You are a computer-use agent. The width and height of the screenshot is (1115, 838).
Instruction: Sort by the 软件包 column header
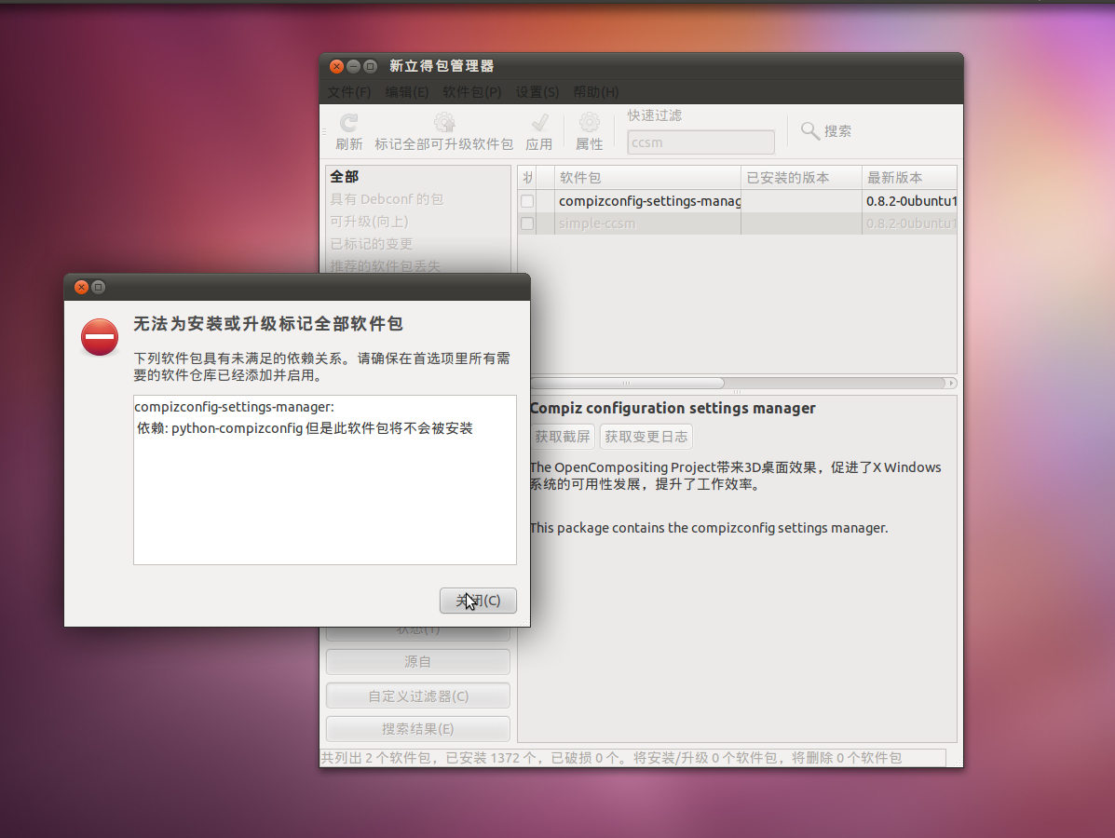(647, 178)
